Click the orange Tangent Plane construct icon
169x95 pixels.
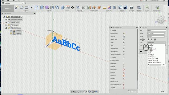point(99,8)
